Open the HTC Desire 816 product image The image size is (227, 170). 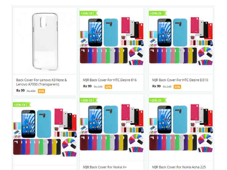pyautogui.click(x=112, y=41)
